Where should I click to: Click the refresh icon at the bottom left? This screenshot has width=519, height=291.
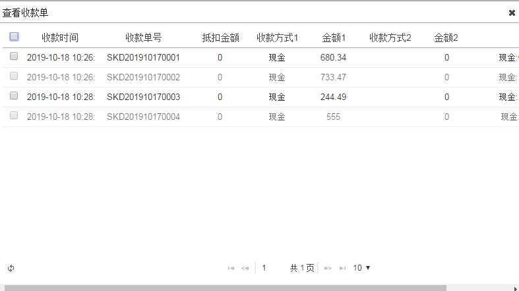tap(11, 268)
